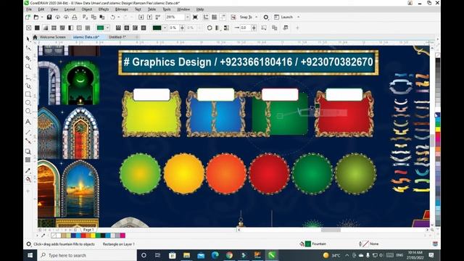Select the Interactive Fill tool
Viewport: 464px width, 261px height.
coord(28,179)
